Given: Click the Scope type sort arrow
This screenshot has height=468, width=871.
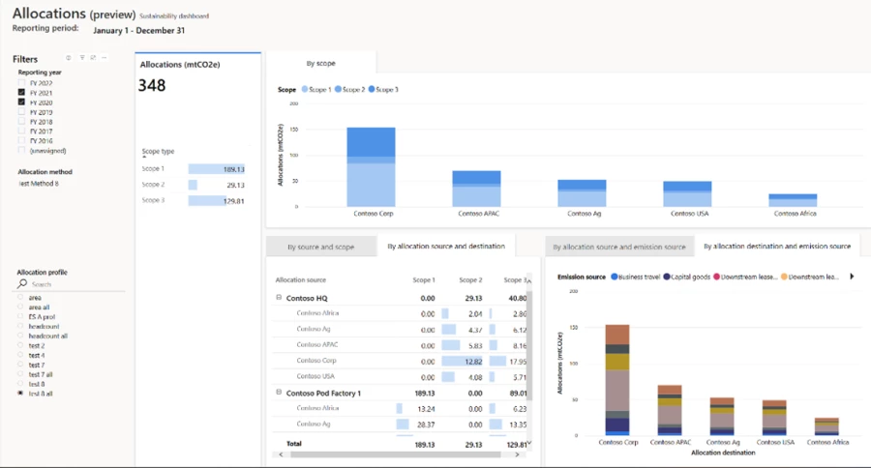Looking at the screenshot, I should pyautogui.click(x=144, y=158).
